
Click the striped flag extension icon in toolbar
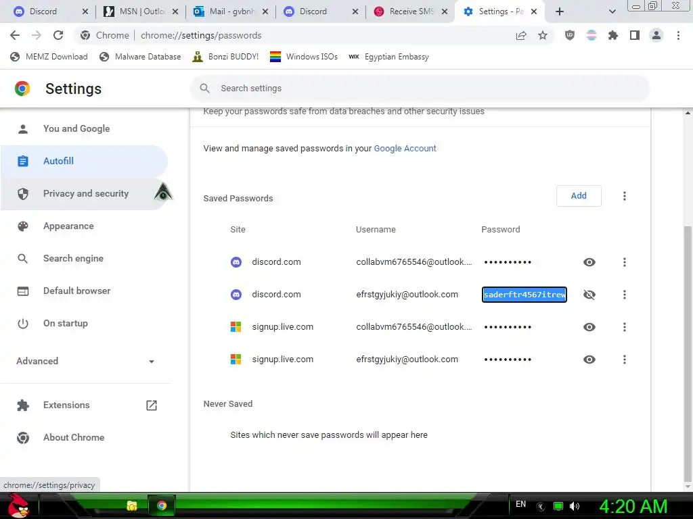click(x=591, y=35)
